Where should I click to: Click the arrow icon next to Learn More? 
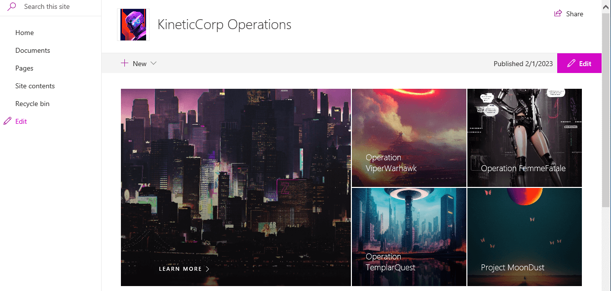(x=207, y=269)
